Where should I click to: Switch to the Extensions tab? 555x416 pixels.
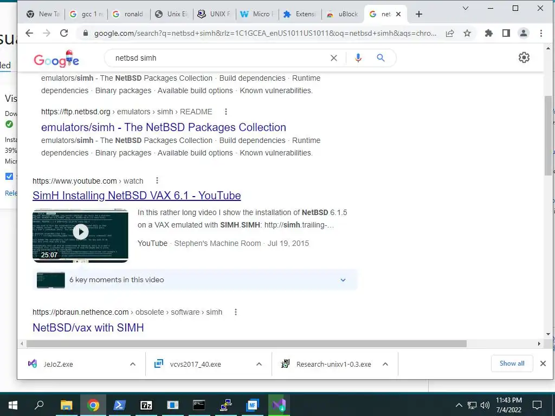pos(299,14)
